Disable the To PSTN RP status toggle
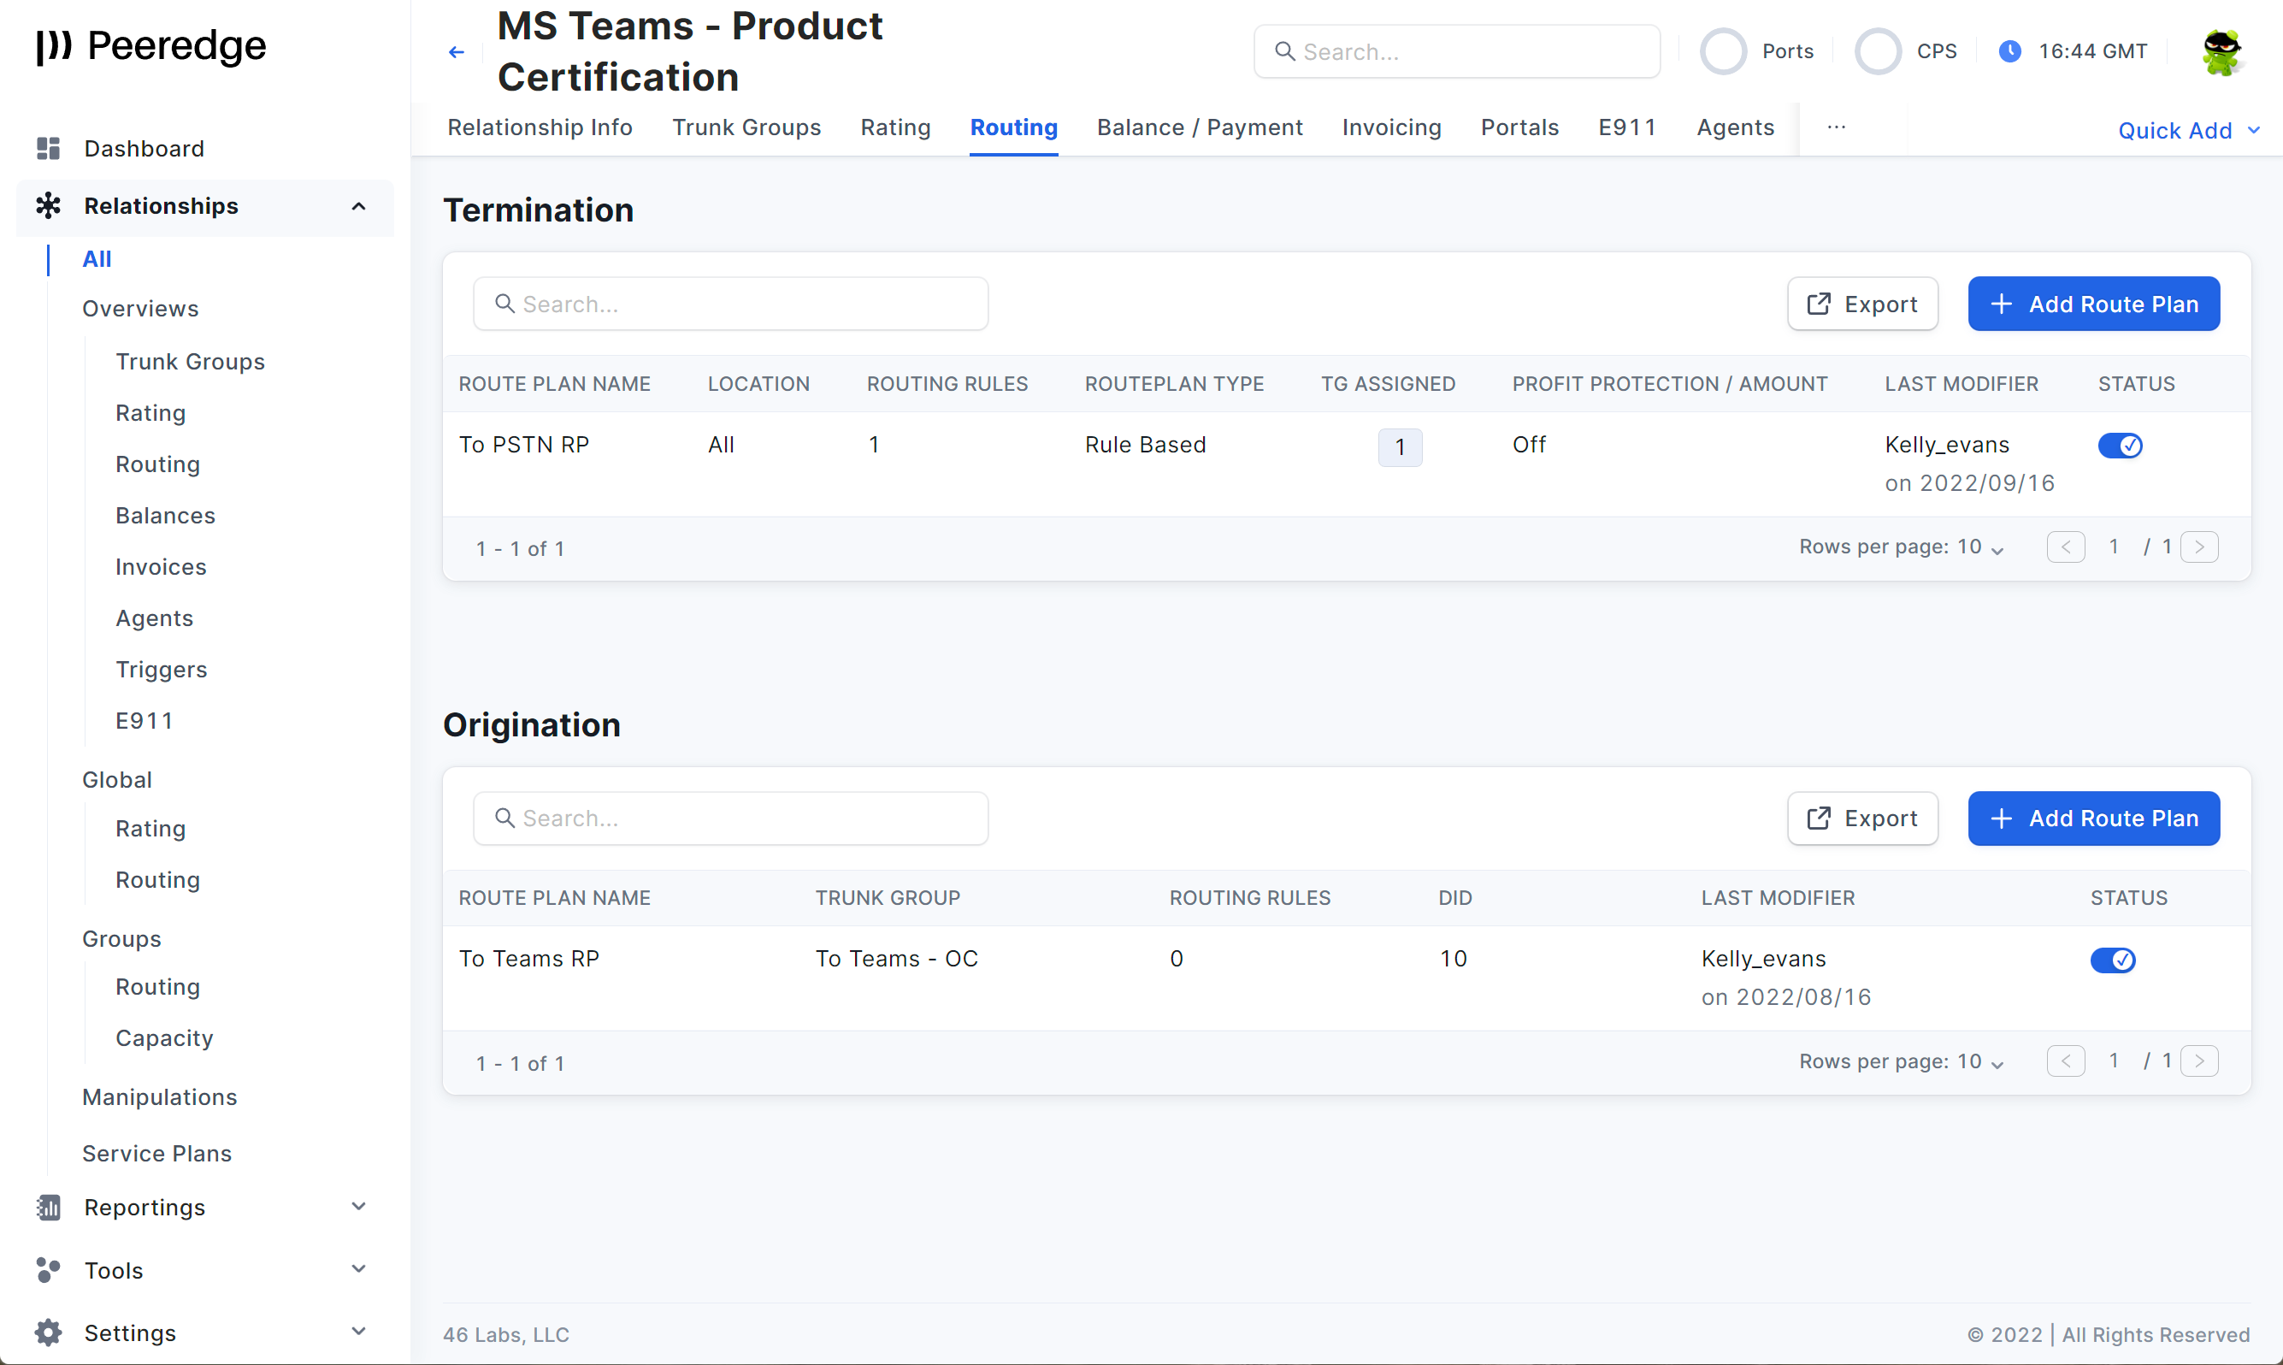2283x1365 pixels. click(x=2120, y=446)
